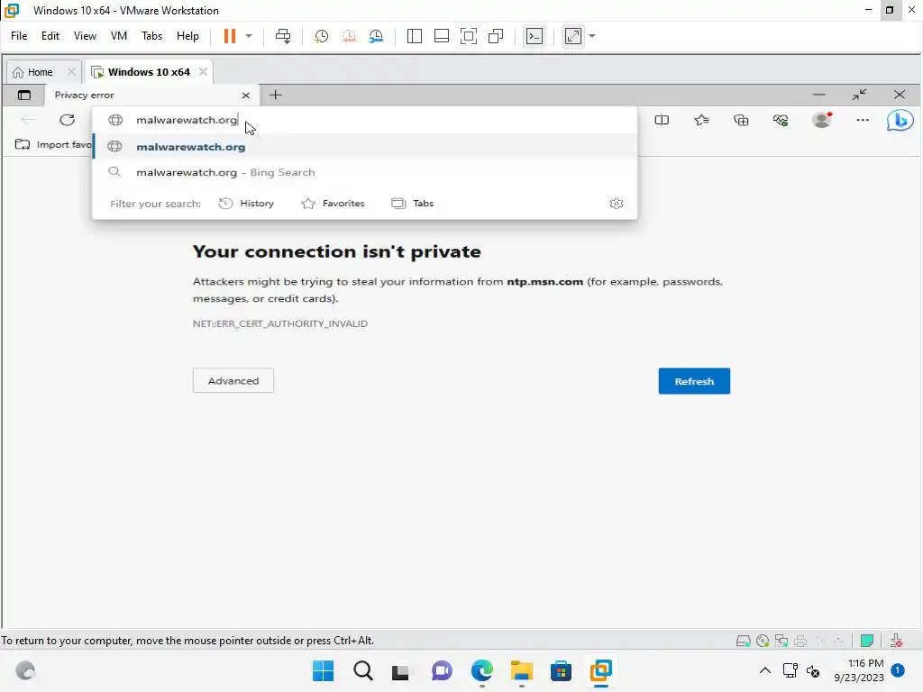Open the Windows Start menu
Image resolution: width=923 pixels, height=692 pixels.
click(x=324, y=670)
